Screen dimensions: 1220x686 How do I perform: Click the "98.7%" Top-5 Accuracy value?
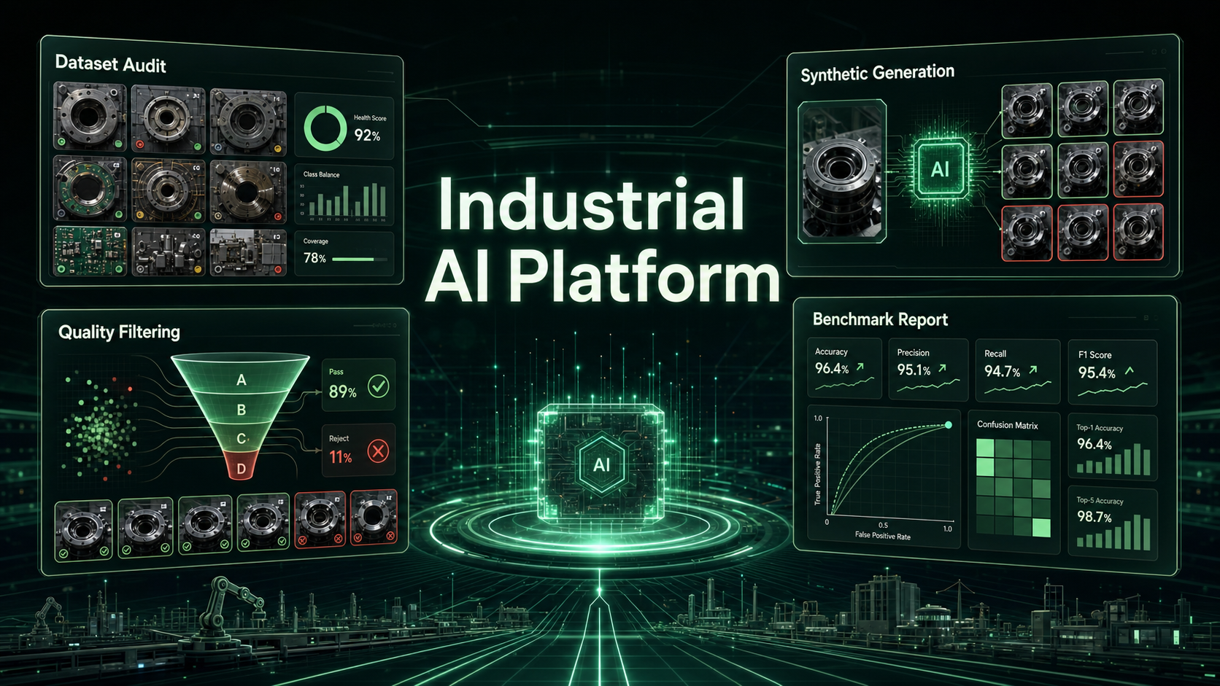point(1094,517)
